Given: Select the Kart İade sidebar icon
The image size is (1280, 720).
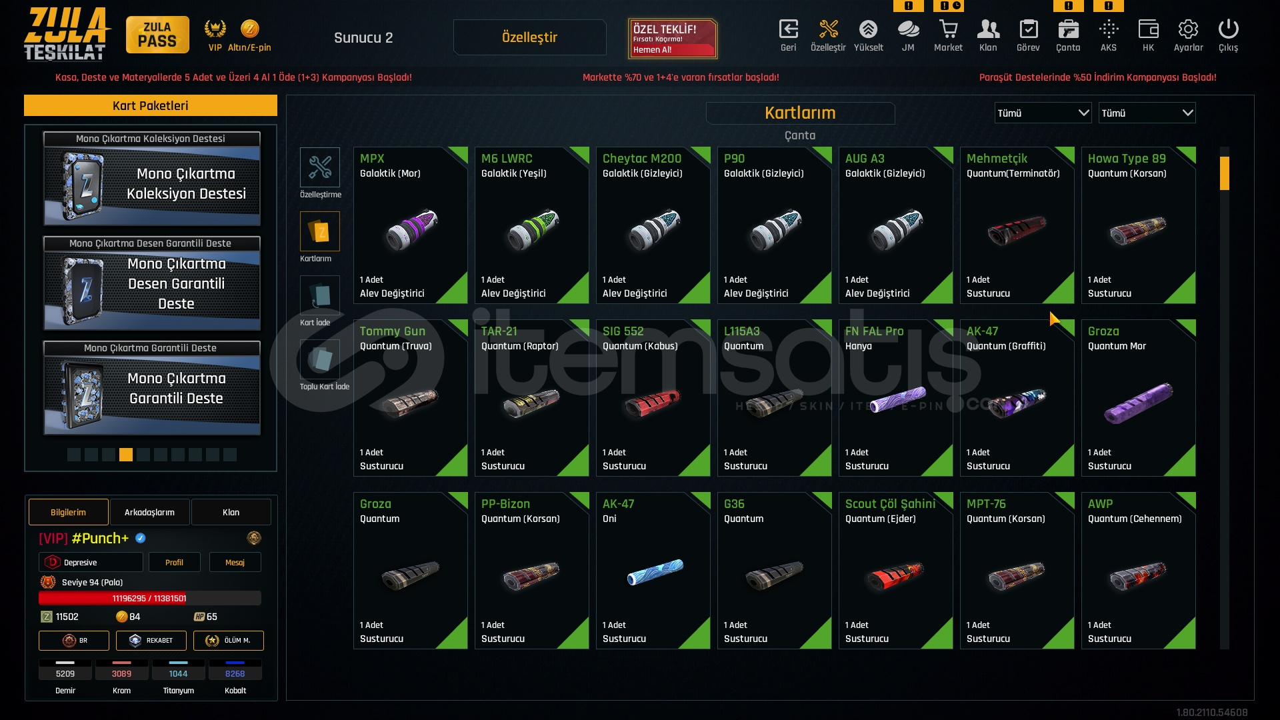Looking at the screenshot, I should click(x=320, y=295).
